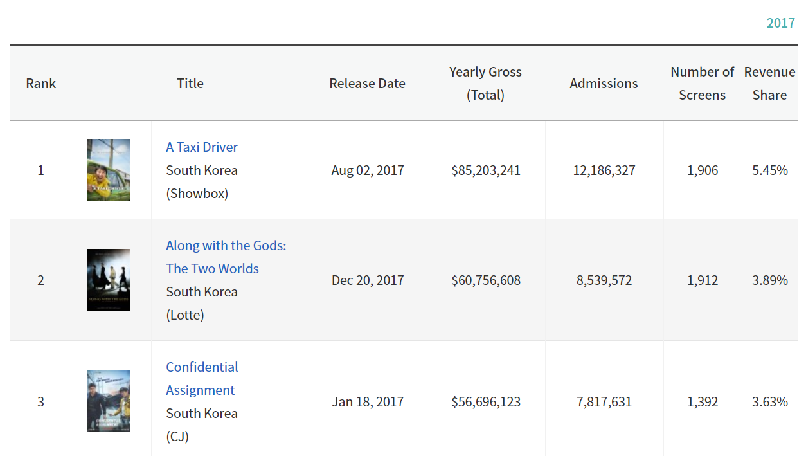Click the 3.89% revenue share cell
This screenshot has width=806, height=456.
click(770, 280)
